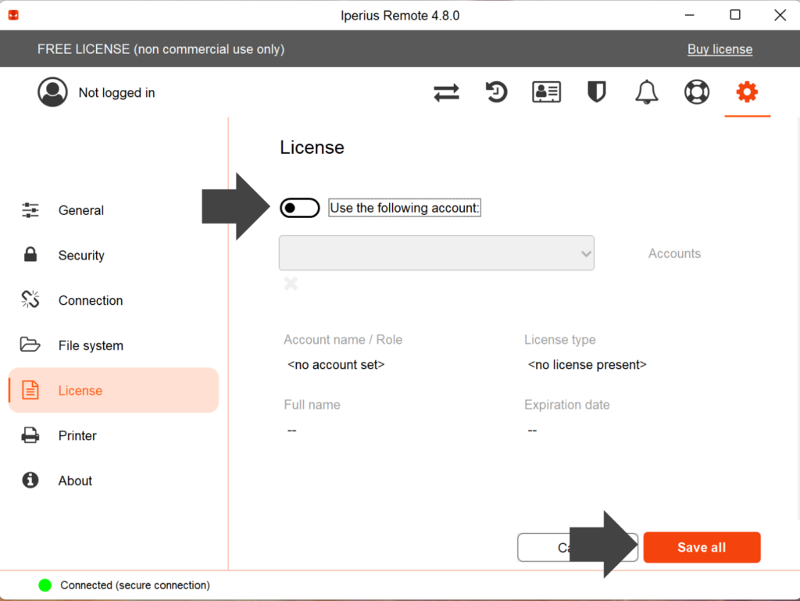Click the Not logged in label
Viewport: 800px width, 601px height.
coord(116,93)
